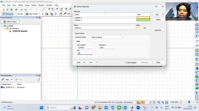Click the Solve Manager refresh icon
This screenshot has width=199, height=111.
click(x=39, y=80)
